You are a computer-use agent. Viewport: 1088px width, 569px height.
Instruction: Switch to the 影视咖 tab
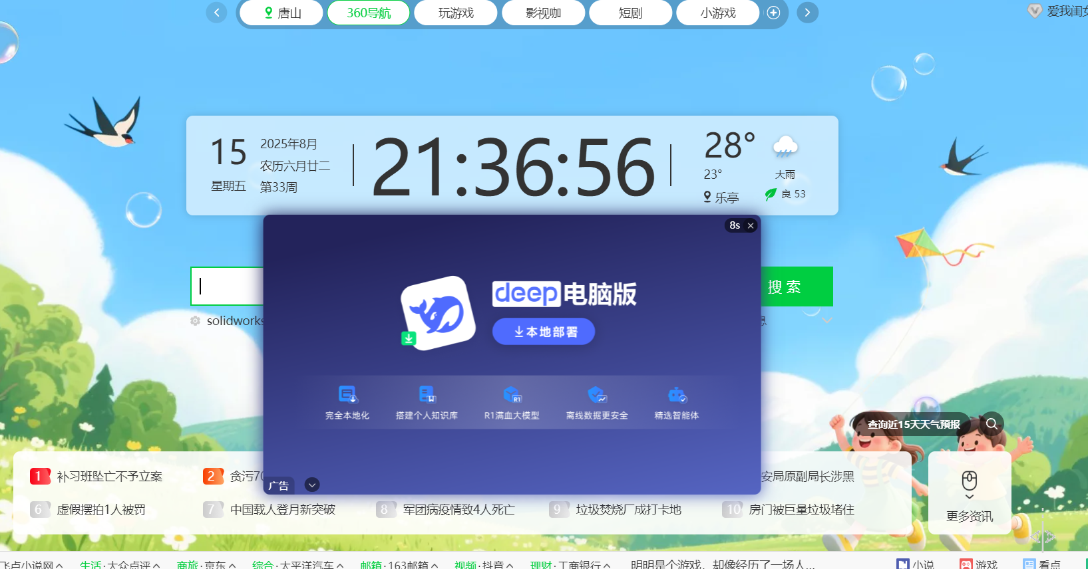543,13
